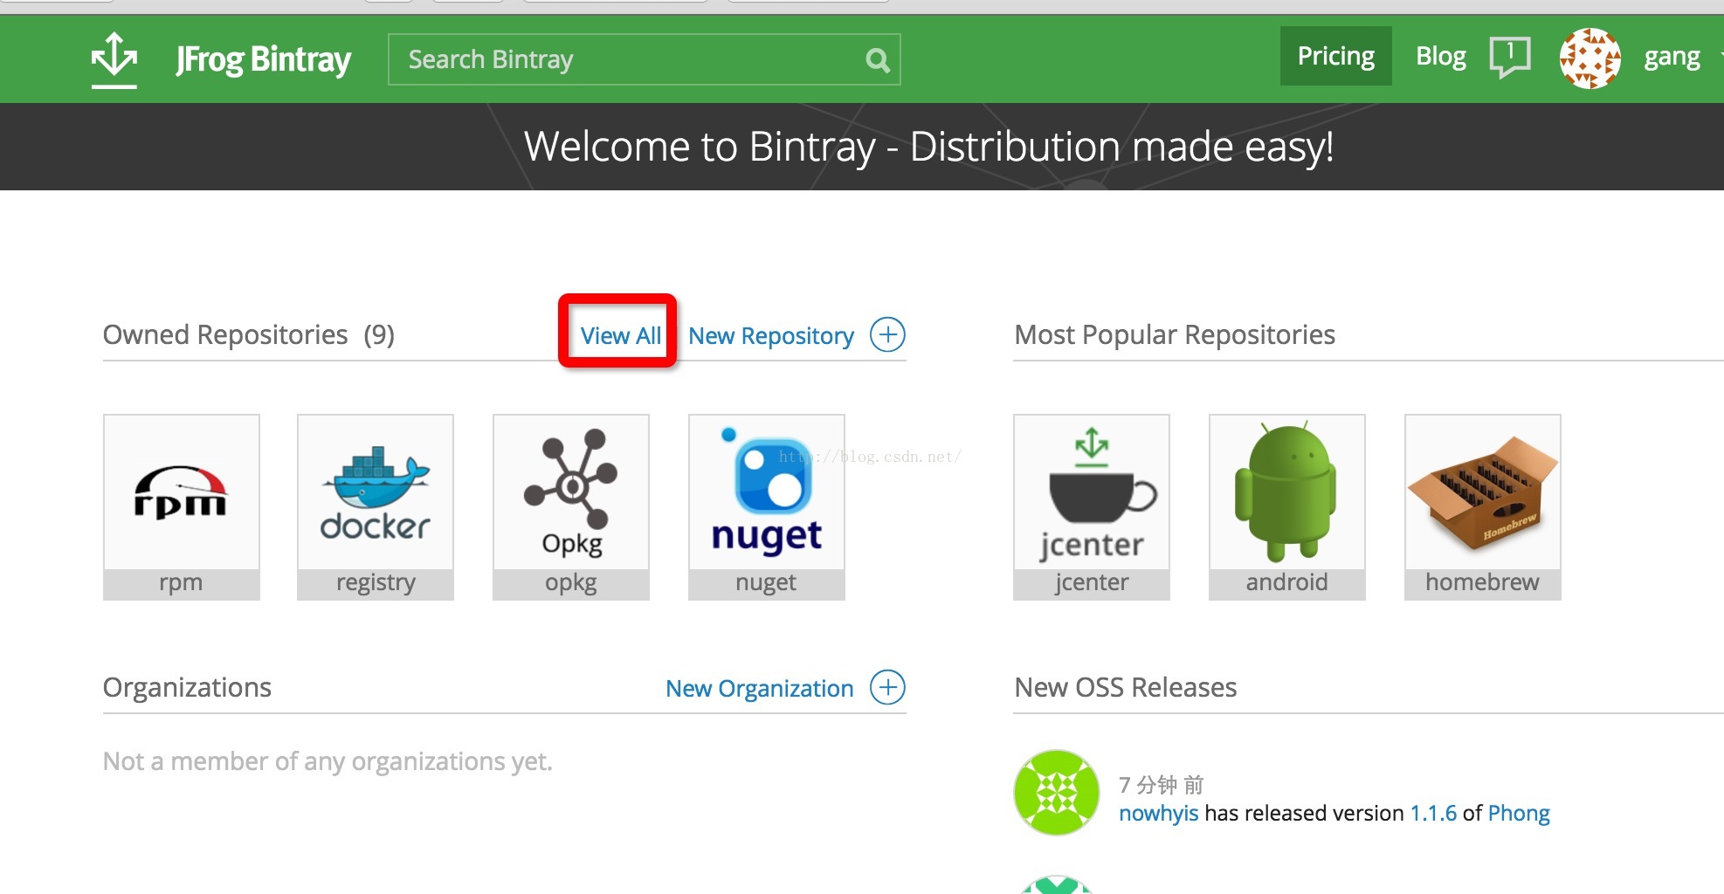Open the nowhyis user profile link

[1158, 813]
